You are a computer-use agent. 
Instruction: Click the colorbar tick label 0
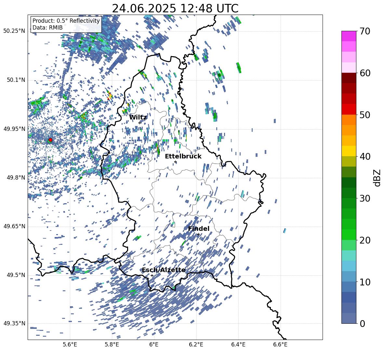362,323
